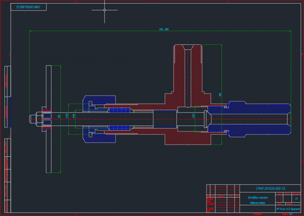Select the title block drawing number СМ09.201026.000 СБ
304x216 pixels.
270,188
